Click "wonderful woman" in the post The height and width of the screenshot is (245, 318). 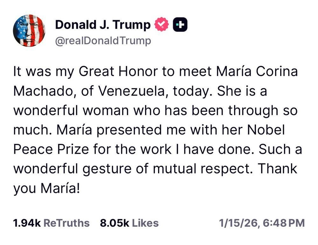click(71, 111)
